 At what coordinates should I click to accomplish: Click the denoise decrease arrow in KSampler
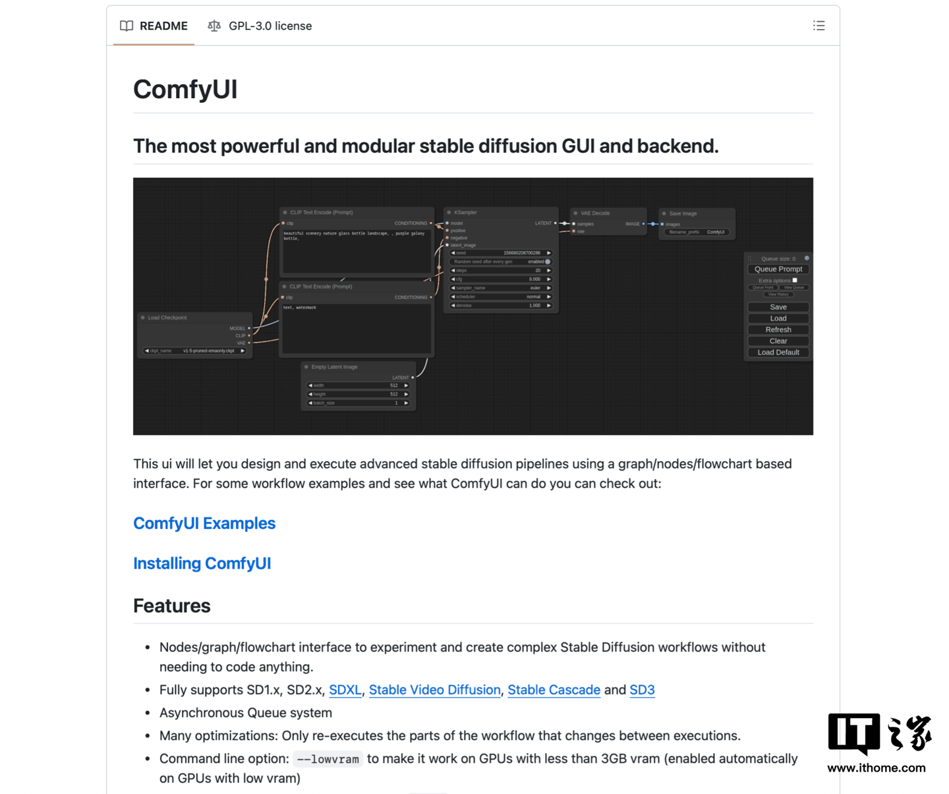453,305
